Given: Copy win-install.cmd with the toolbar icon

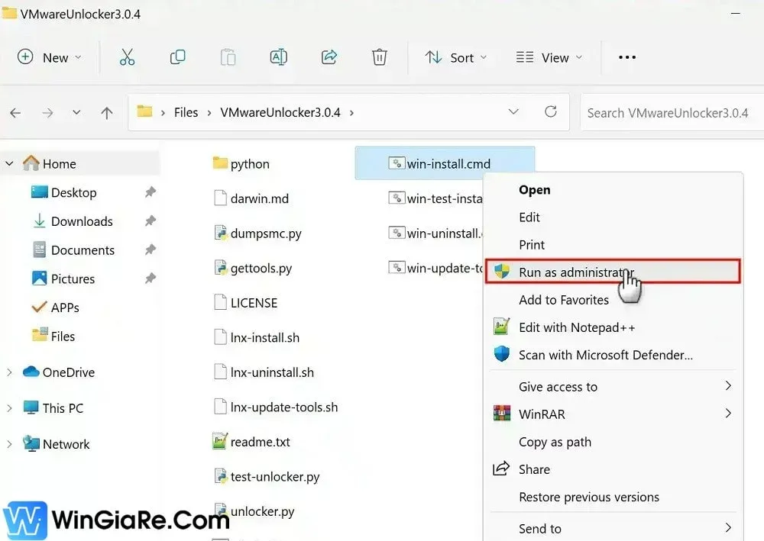Looking at the screenshot, I should point(177,57).
